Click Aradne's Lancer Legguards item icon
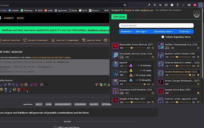The width and height of the screenshot is (204, 128). coord(161,100)
